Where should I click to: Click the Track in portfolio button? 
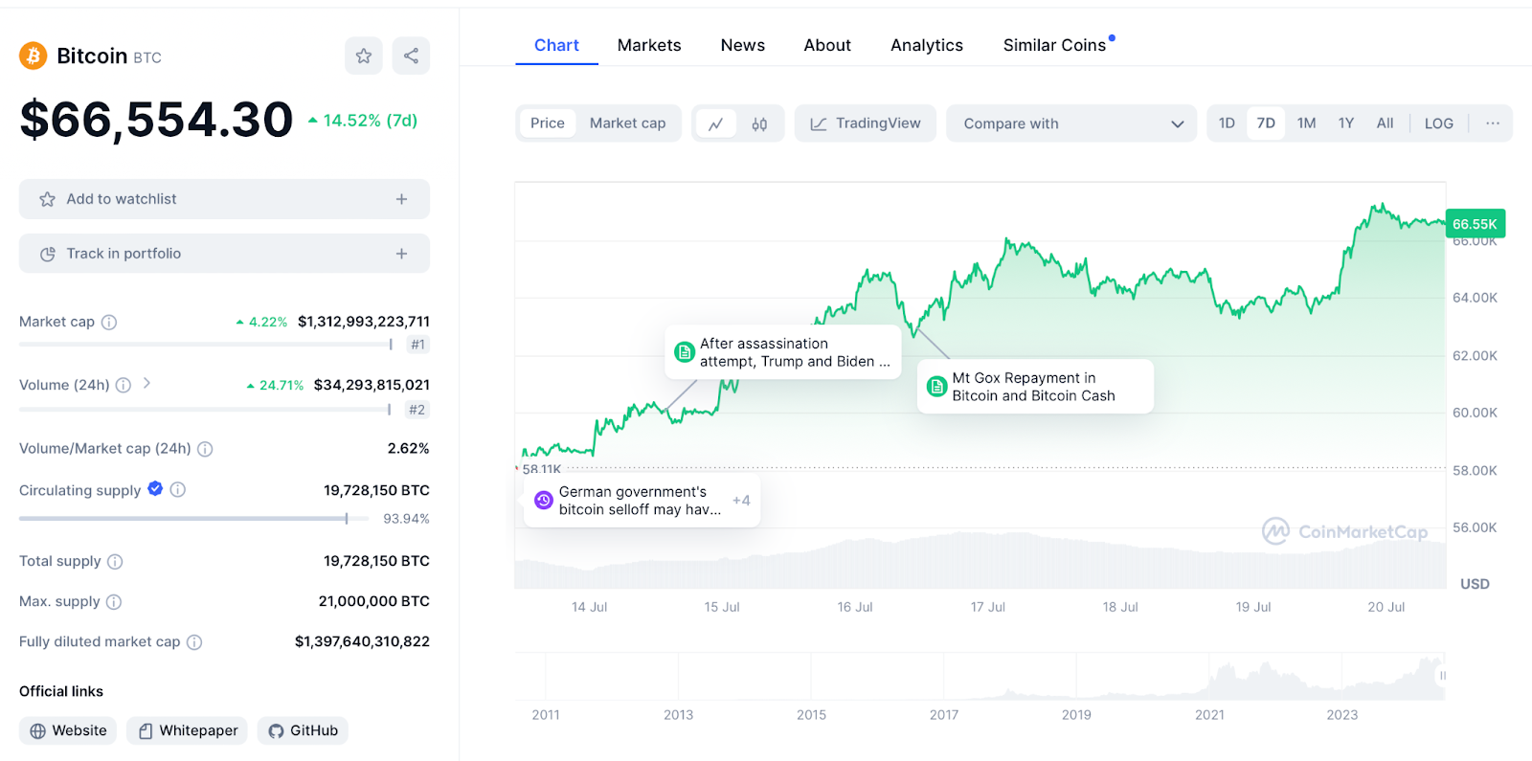[224, 254]
